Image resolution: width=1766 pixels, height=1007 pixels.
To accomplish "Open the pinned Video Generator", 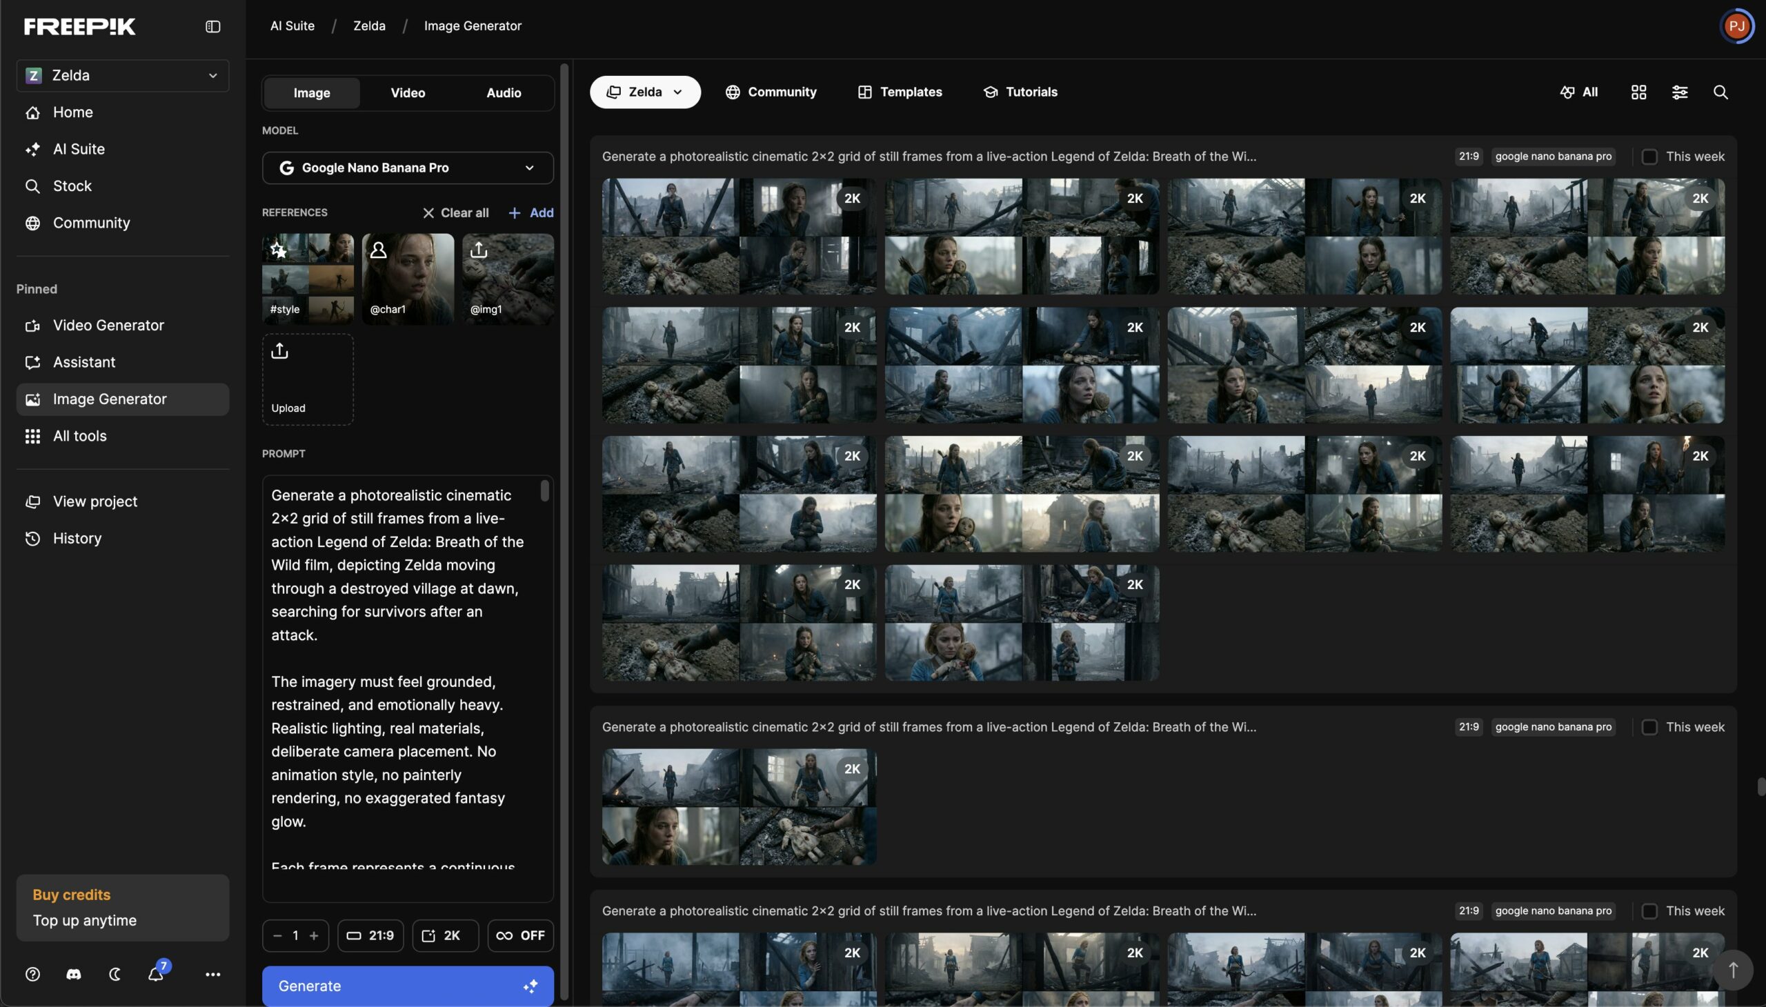I will [122, 325].
